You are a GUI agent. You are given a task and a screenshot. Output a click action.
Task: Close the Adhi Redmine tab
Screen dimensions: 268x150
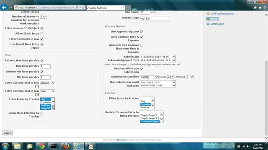[123, 8]
